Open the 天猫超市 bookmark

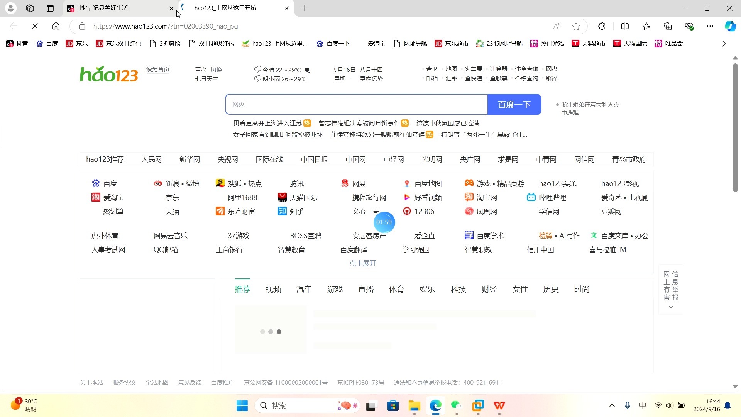point(588,44)
